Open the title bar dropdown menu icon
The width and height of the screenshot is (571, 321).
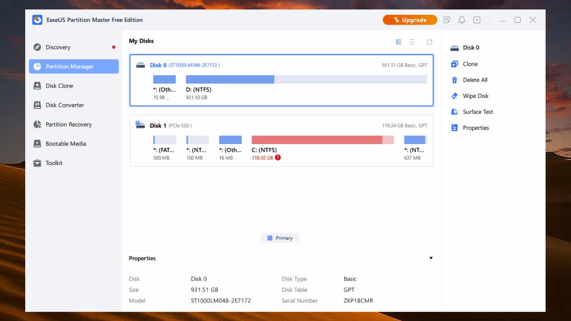pos(477,20)
